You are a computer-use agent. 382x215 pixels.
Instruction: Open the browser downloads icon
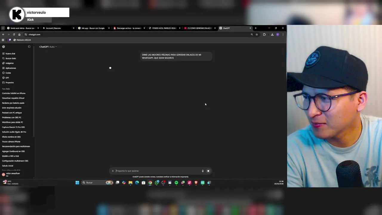[x=272, y=34]
